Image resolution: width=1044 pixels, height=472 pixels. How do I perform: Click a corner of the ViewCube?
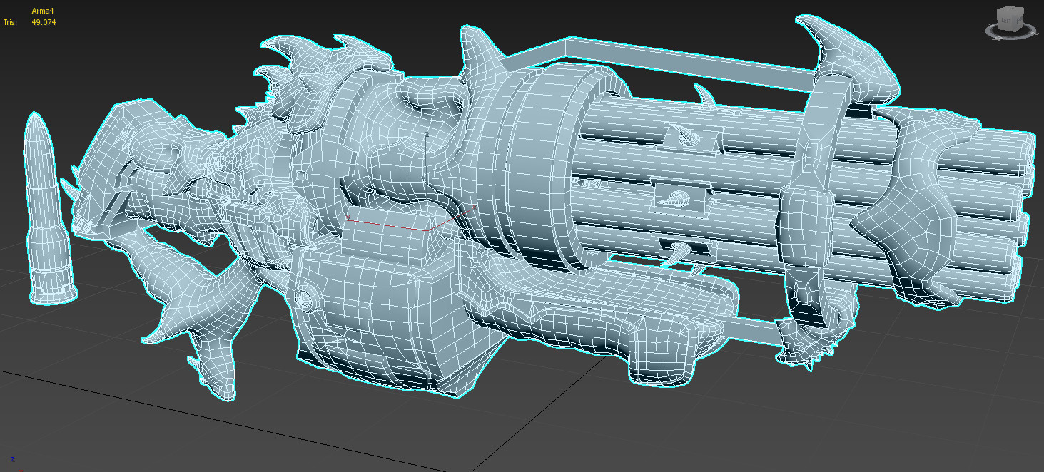[1023, 7]
